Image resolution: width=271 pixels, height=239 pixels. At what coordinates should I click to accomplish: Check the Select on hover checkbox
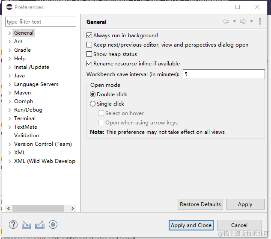tap(101, 113)
